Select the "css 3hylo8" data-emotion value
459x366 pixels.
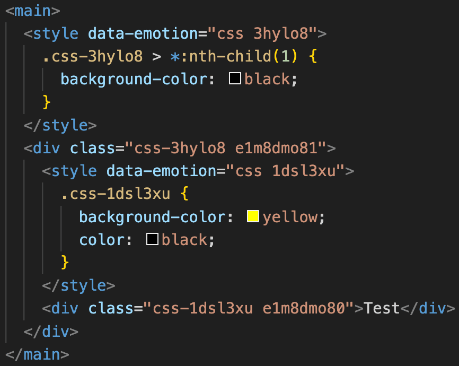[262, 33]
